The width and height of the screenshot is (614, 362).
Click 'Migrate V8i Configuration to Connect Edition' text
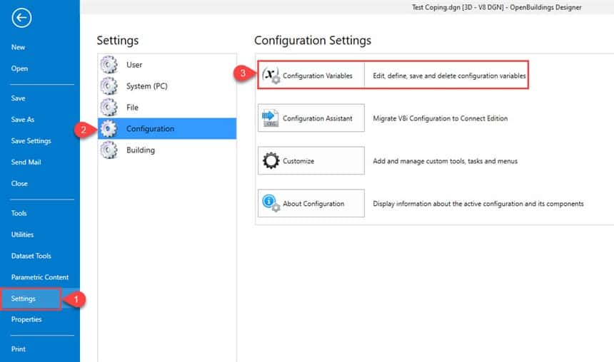pyautogui.click(x=440, y=118)
